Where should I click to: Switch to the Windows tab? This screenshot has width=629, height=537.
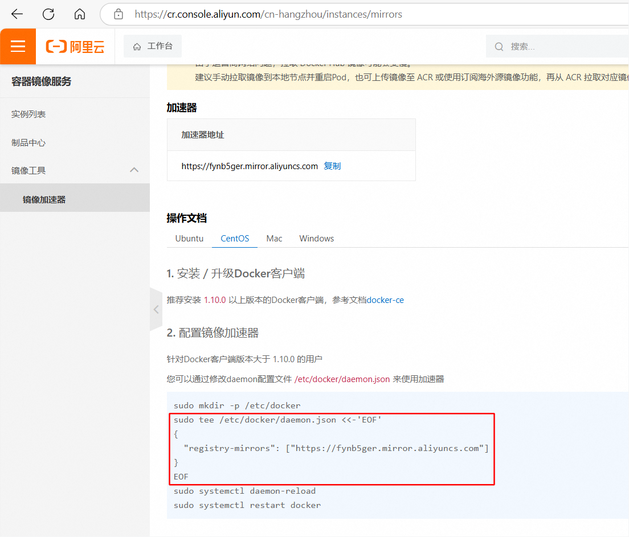coord(317,238)
